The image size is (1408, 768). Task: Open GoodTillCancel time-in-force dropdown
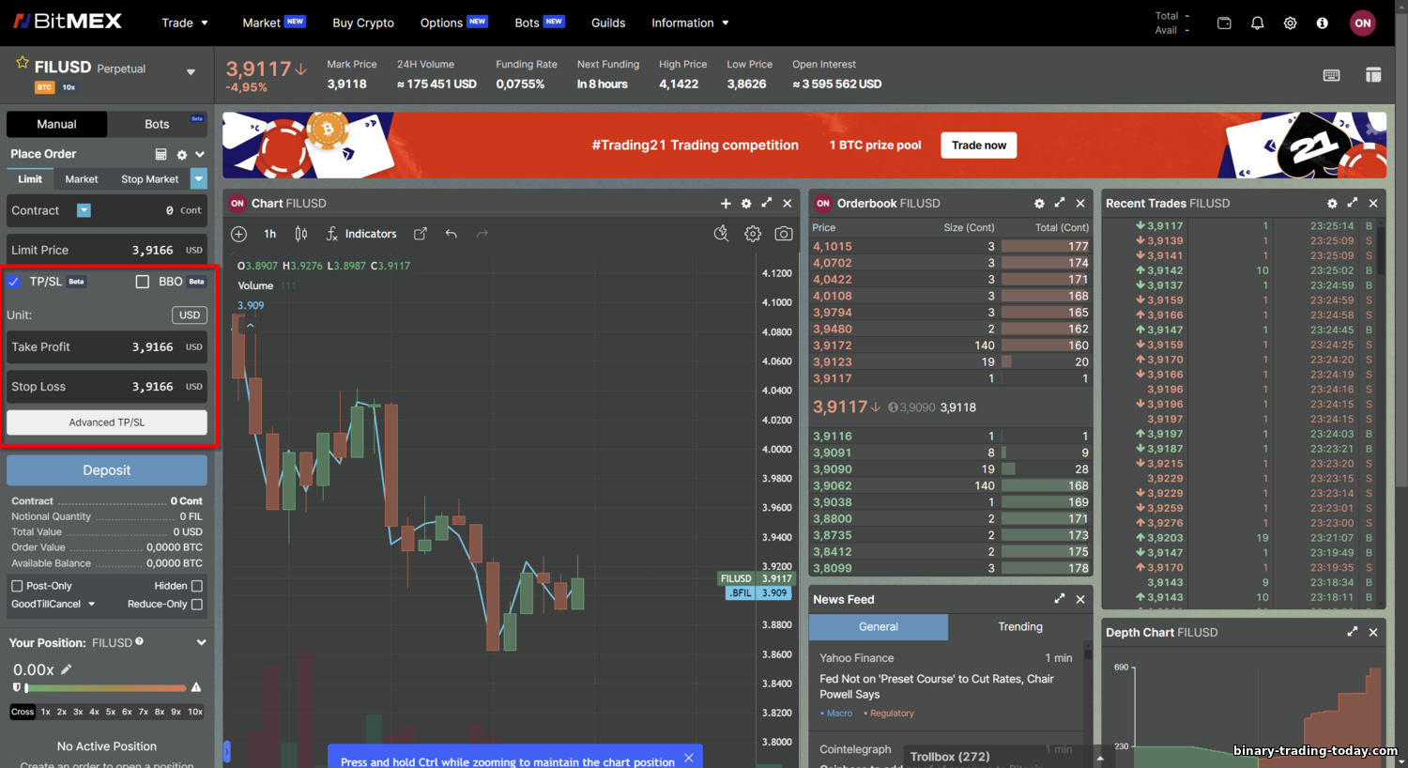coord(53,605)
